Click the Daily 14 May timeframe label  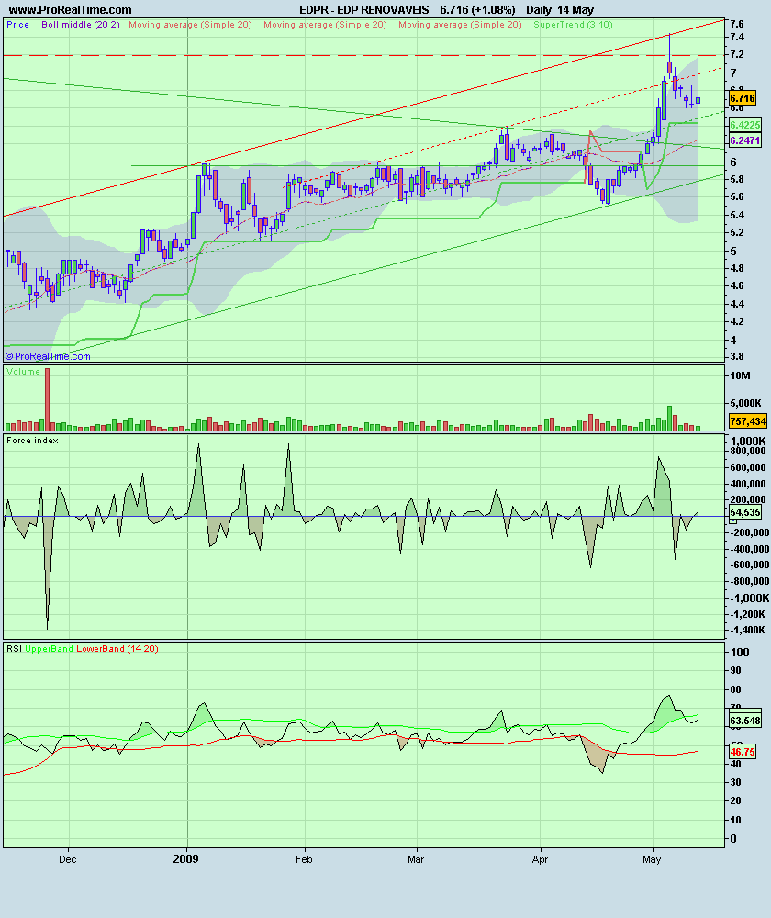tap(560, 10)
